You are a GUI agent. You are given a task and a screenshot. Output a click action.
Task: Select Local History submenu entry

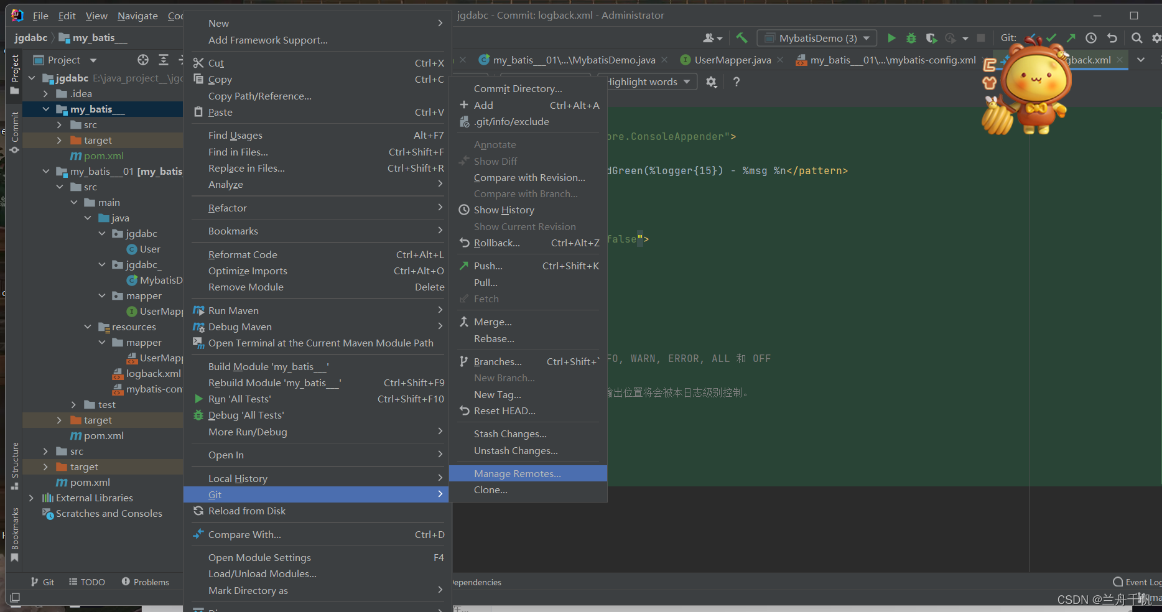tap(317, 479)
